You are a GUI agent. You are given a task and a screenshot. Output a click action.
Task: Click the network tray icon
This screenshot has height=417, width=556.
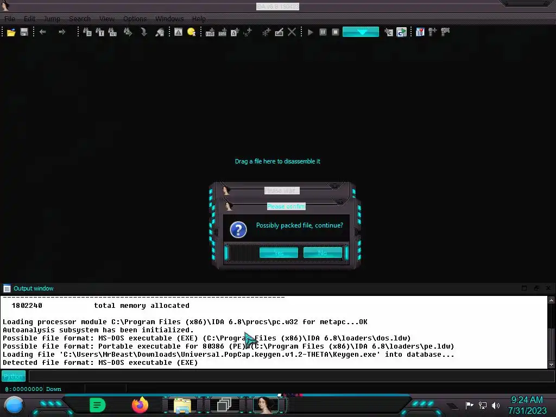483,405
